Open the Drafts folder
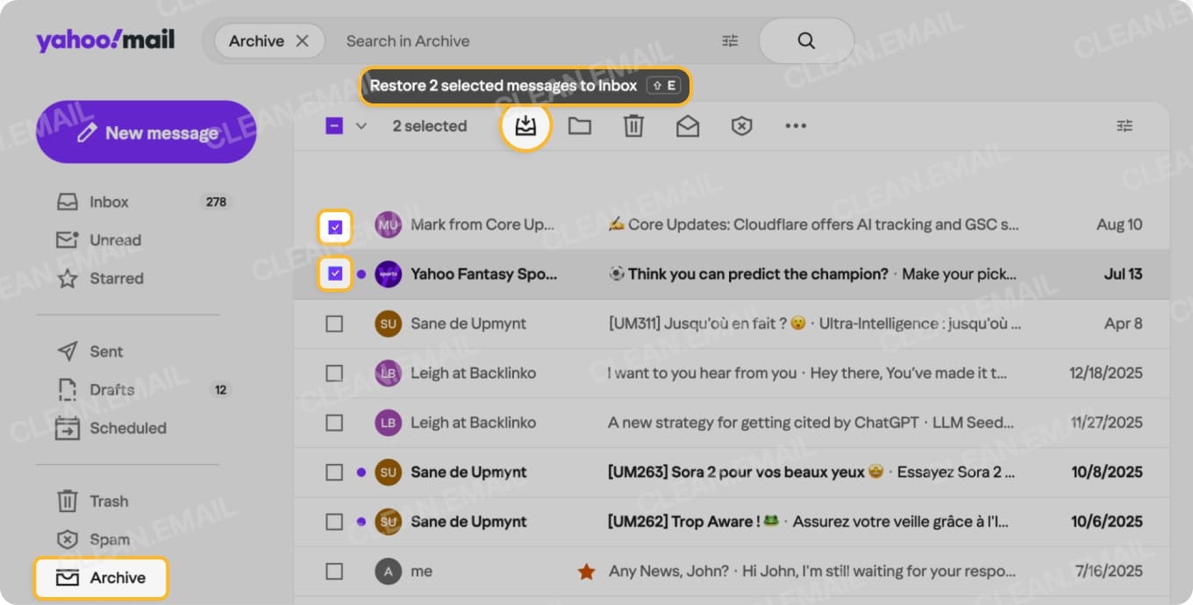 tap(111, 390)
